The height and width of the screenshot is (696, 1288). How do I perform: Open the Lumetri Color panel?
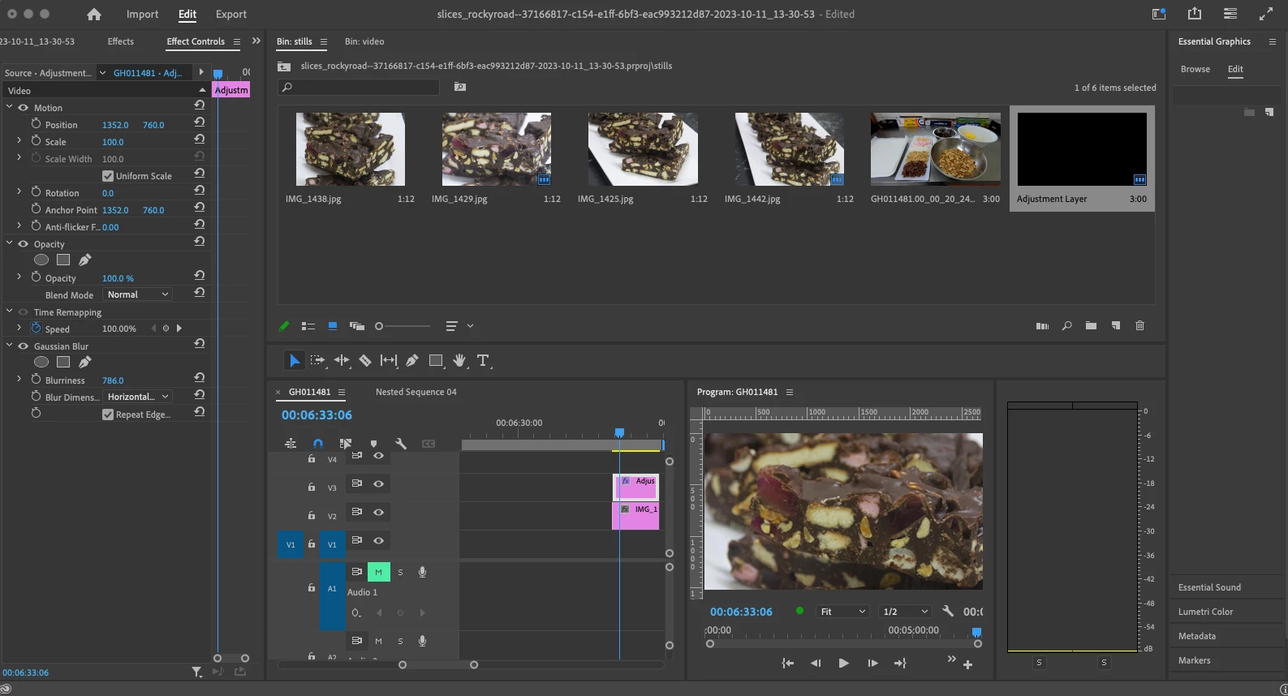[x=1205, y=612]
